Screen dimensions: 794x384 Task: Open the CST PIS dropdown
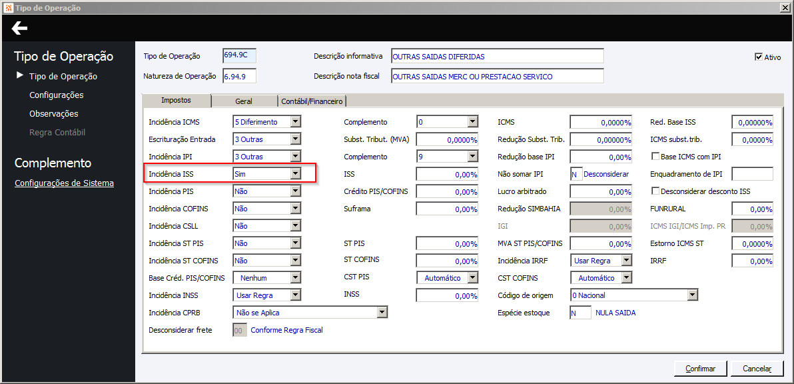[x=472, y=278]
